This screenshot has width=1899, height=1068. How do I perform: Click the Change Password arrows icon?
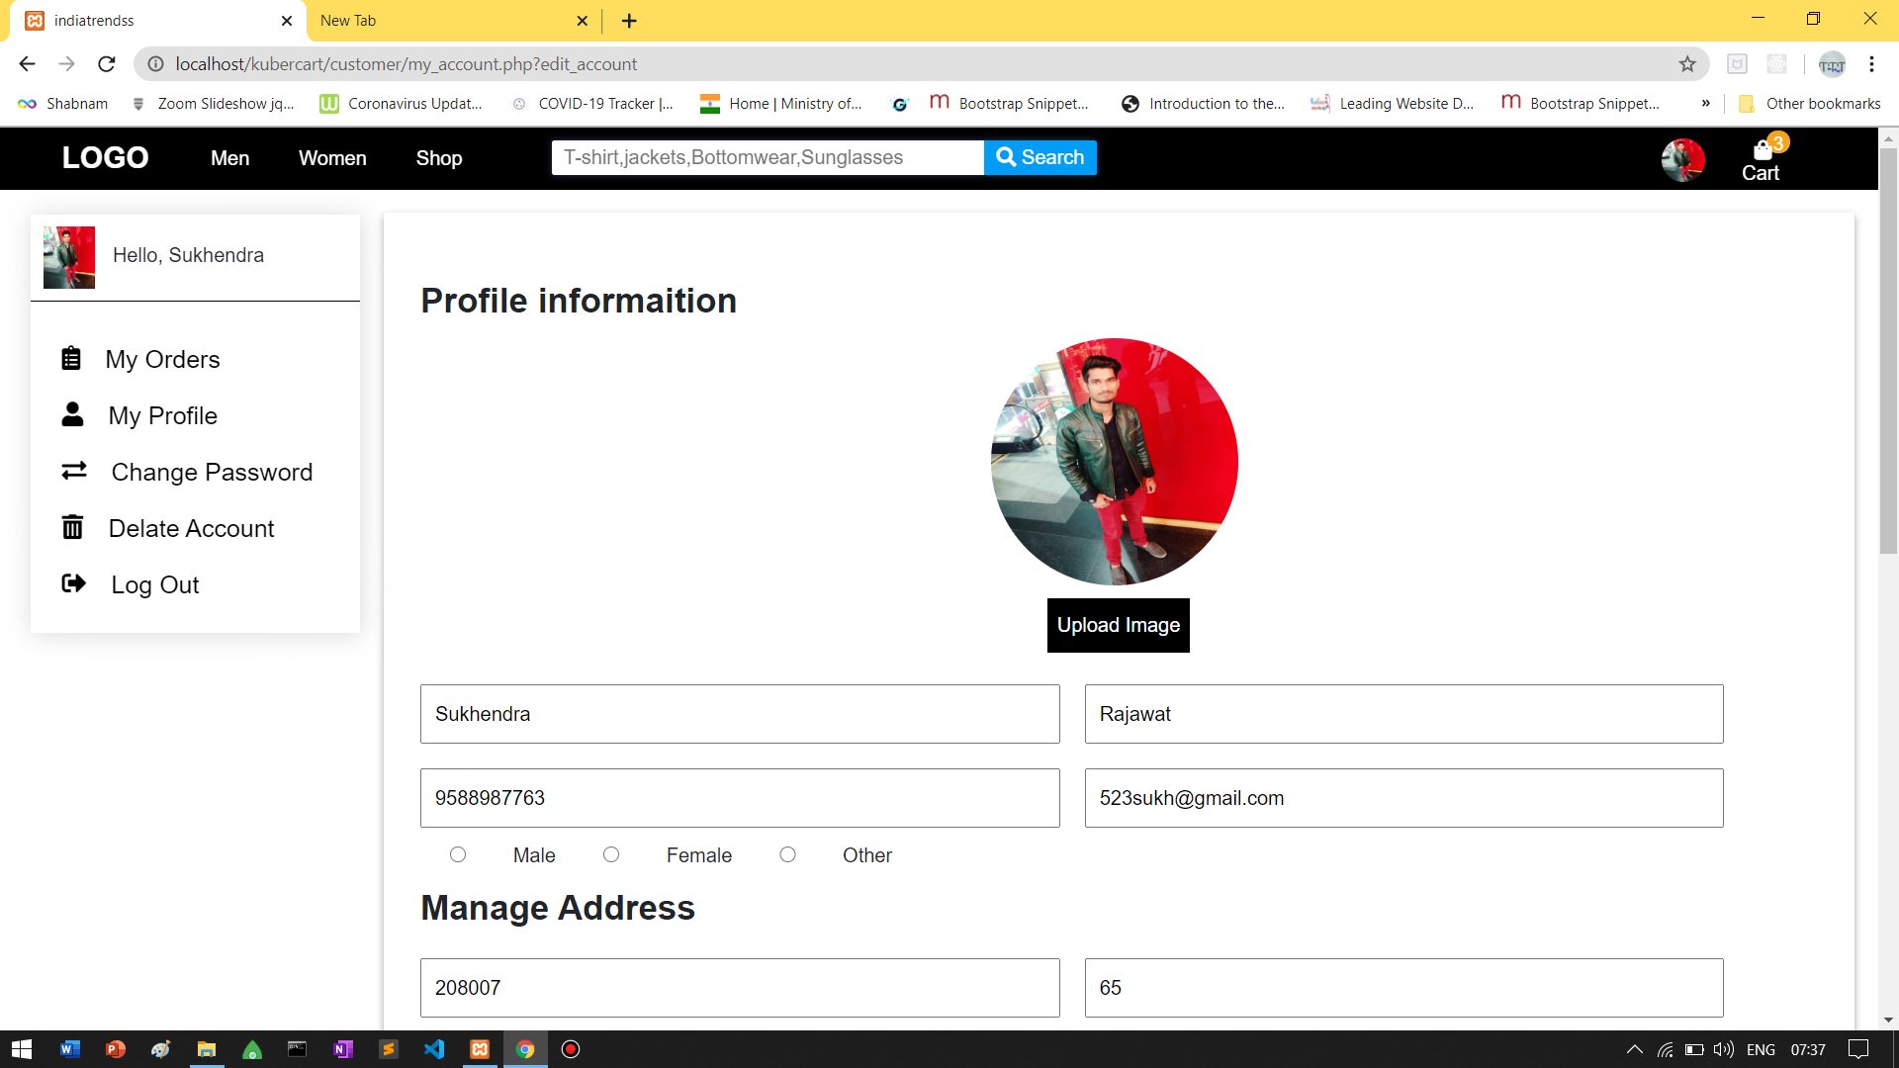tap(74, 471)
